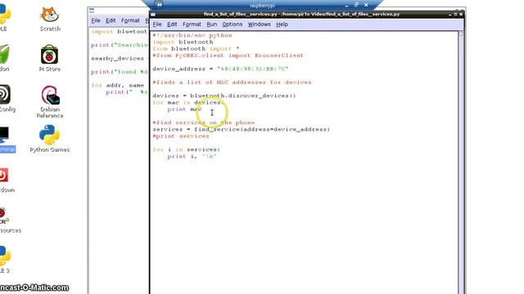Click the 'from bluetooth import *' line
This screenshot has height=294, width=524.
(196, 49)
